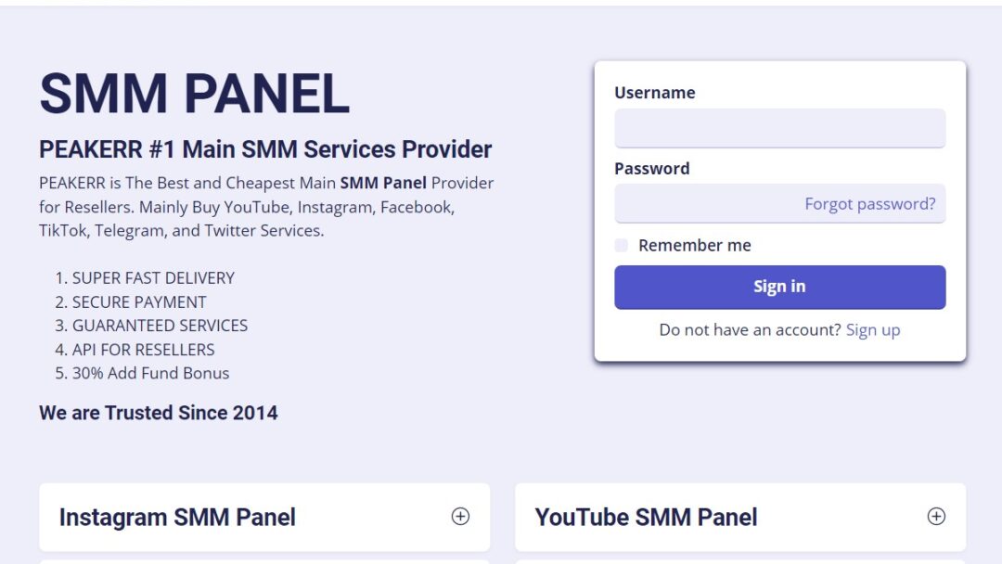
Task: Select the API FOR RESELLERS list item
Action: pos(143,350)
